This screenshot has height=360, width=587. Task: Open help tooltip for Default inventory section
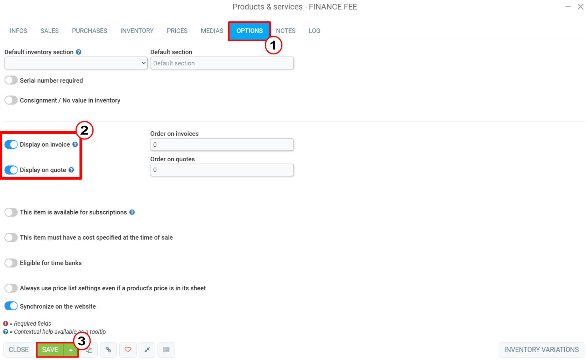coord(79,52)
